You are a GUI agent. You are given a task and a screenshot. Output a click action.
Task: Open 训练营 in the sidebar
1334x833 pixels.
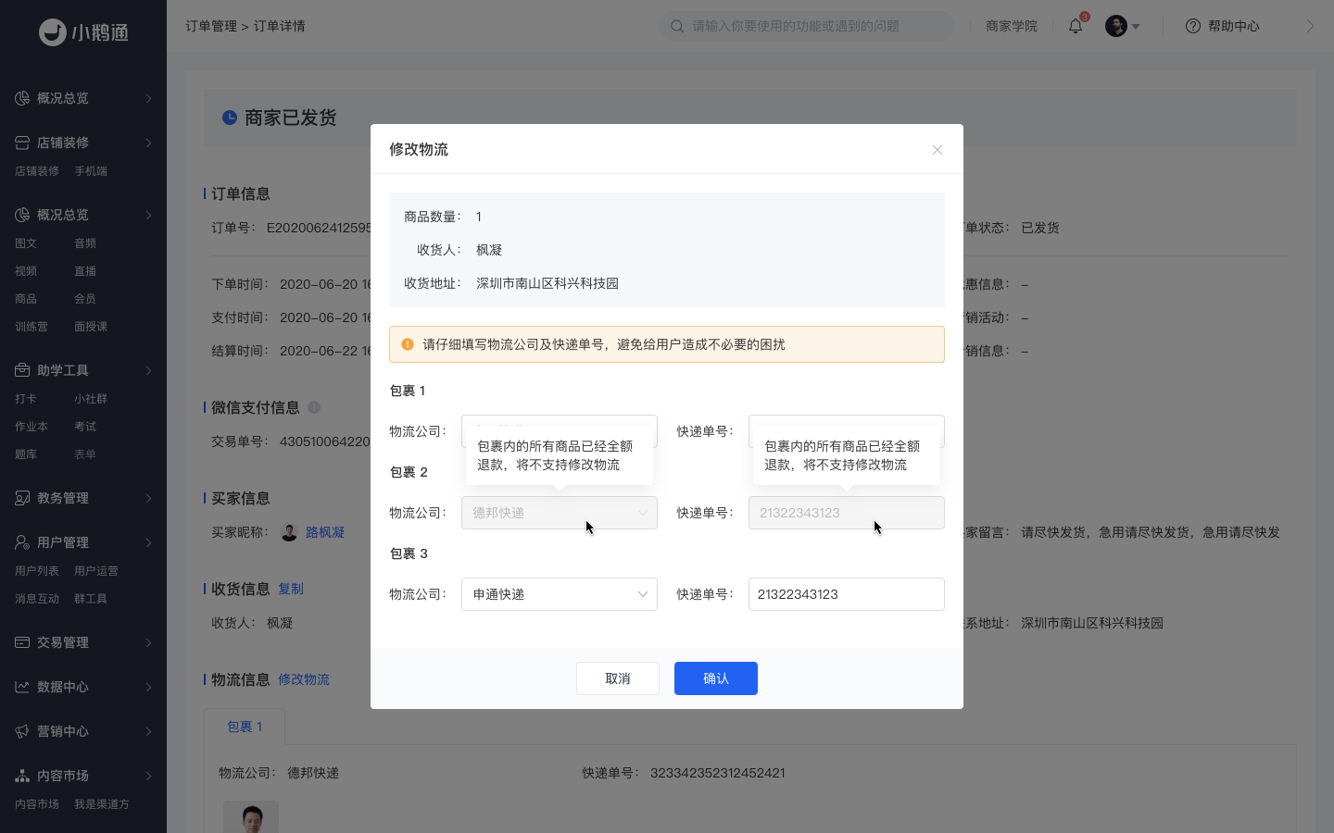click(31, 327)
